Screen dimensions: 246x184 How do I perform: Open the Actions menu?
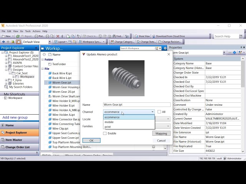tap(37, 31)
